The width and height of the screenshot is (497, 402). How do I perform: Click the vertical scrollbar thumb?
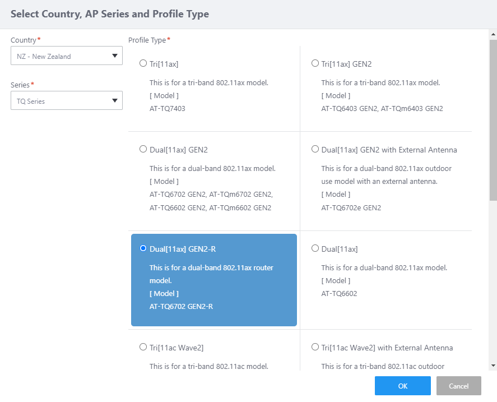click(493, 118)
